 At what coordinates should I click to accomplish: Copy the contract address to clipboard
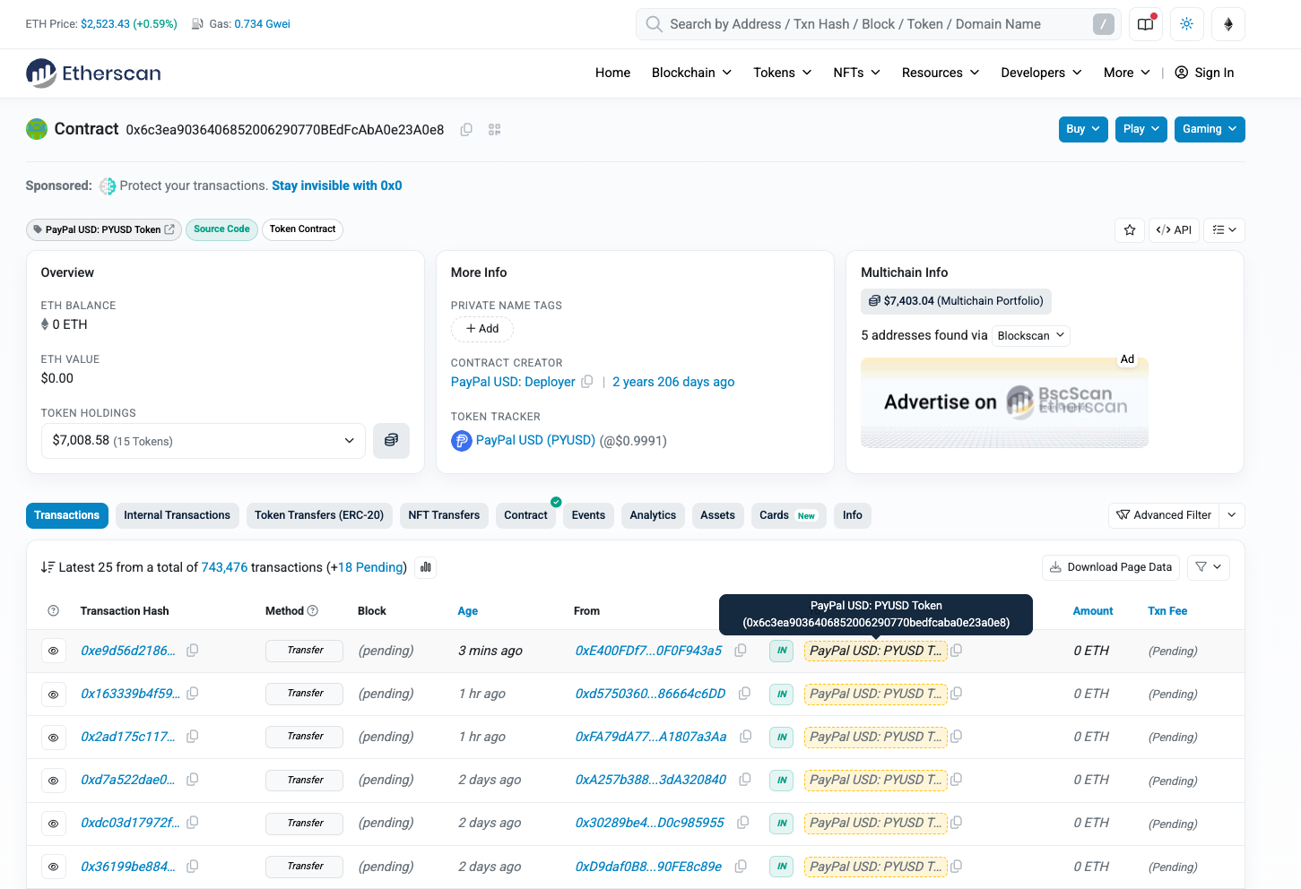coord(466,130)
